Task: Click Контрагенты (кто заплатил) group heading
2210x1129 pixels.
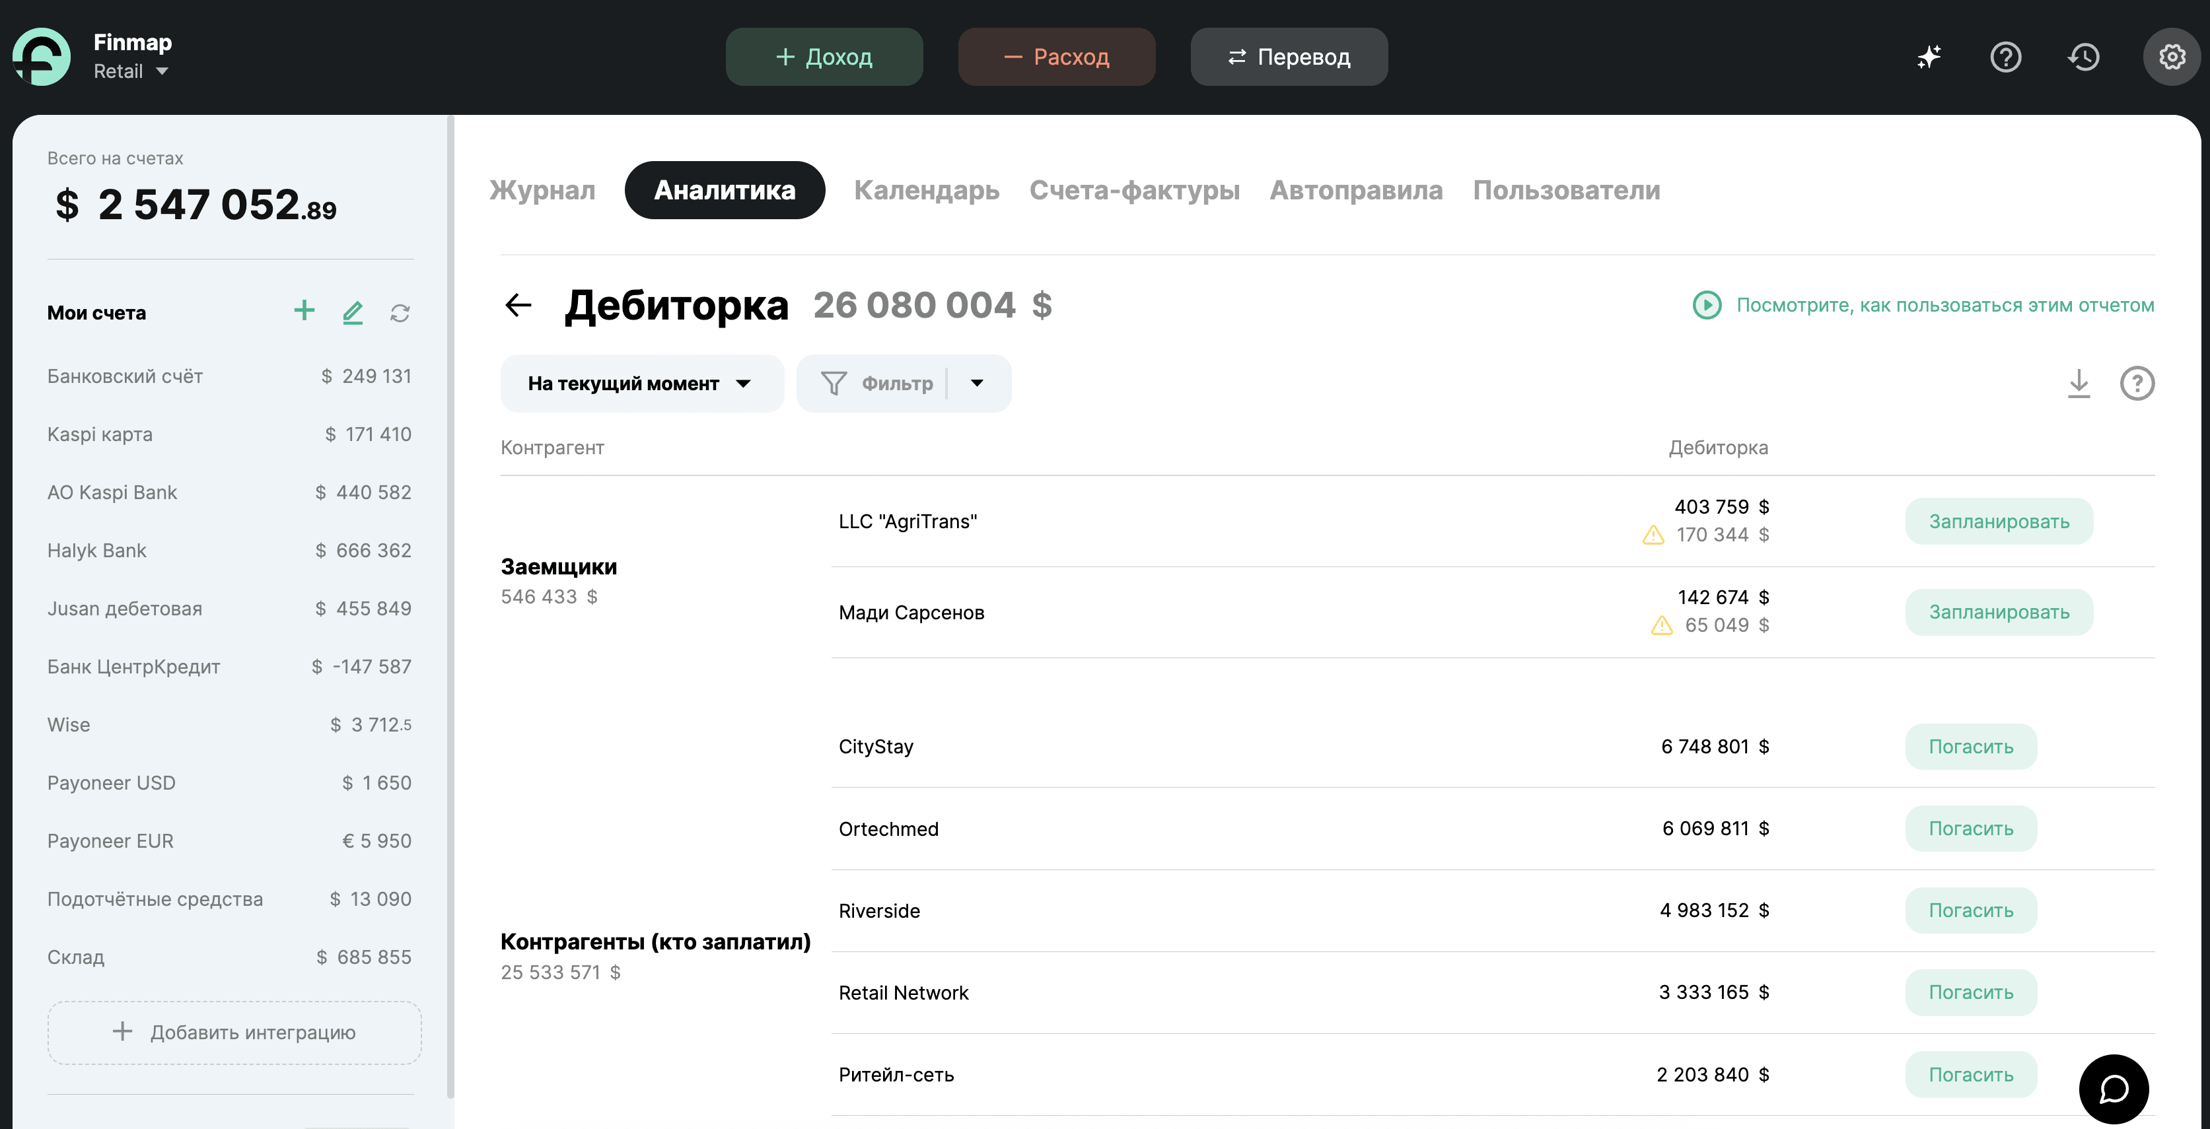Action: 655,942
